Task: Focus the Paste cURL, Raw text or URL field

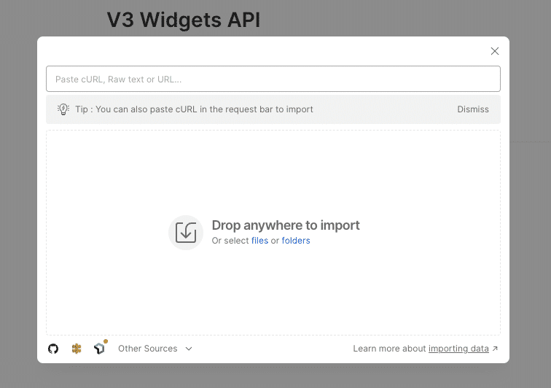Action: (x=273, y=79)
